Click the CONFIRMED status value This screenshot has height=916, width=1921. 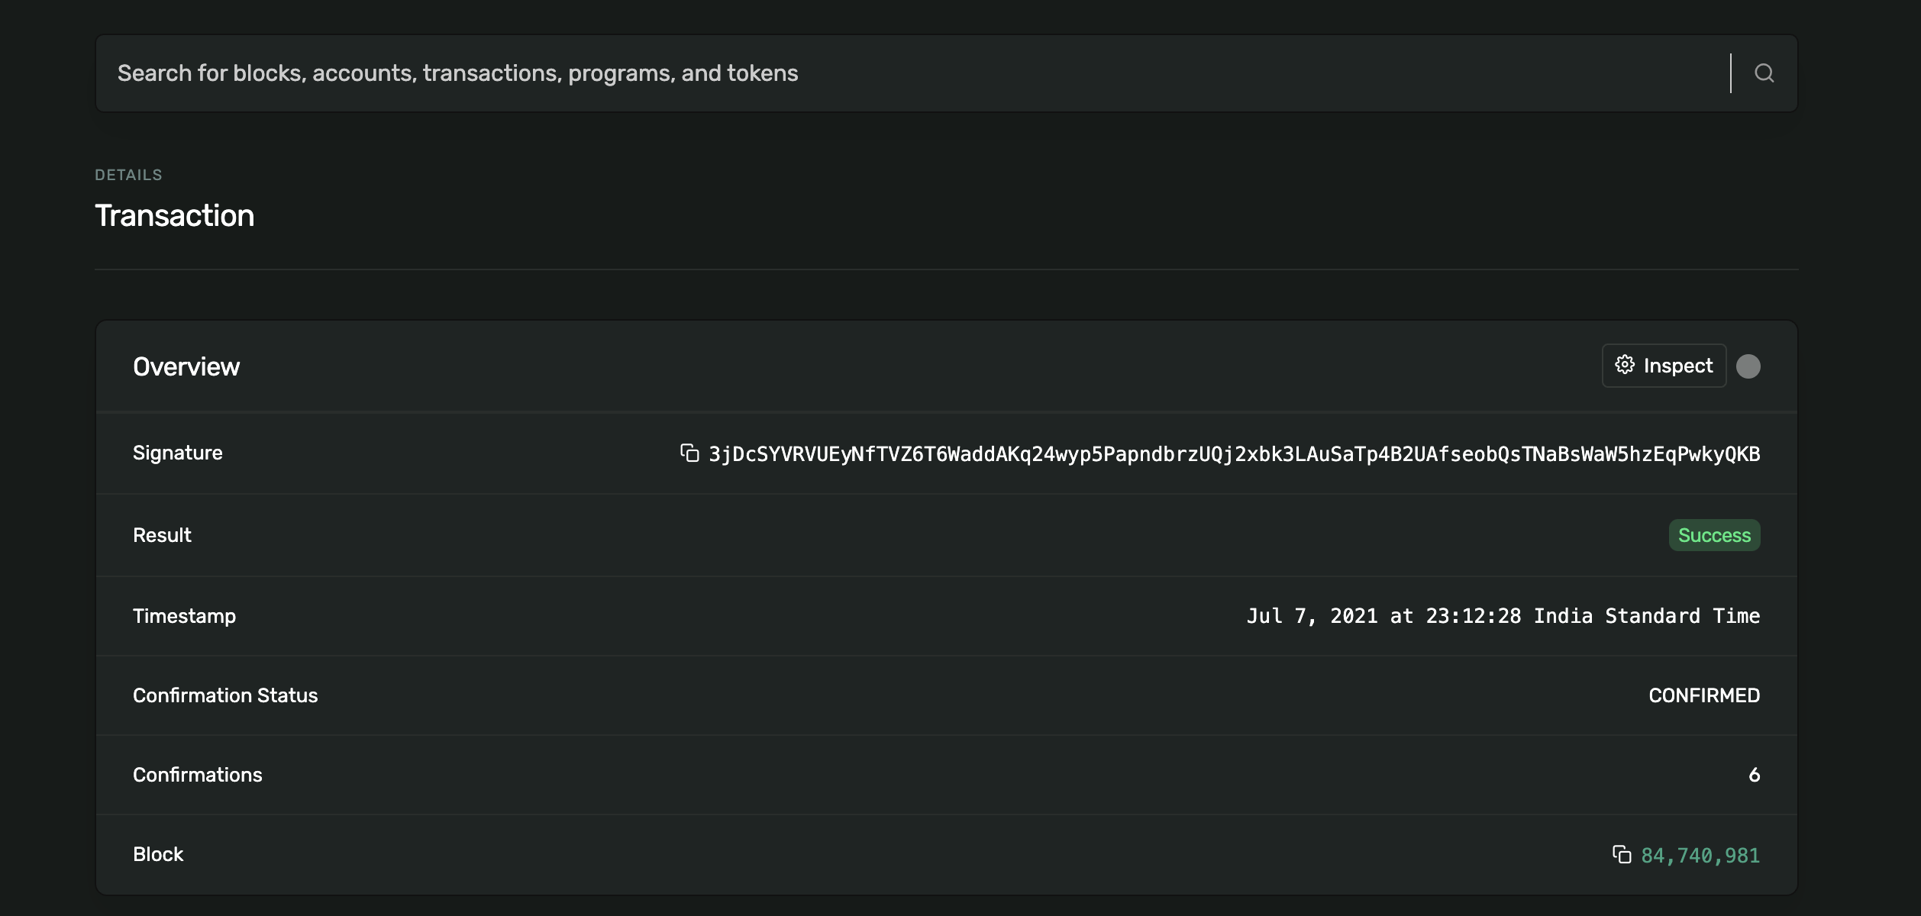tap(1703, 695)
